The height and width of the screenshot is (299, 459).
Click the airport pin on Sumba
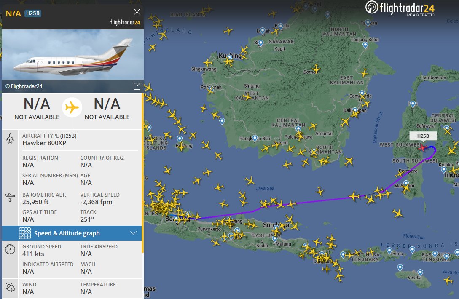click(x=420, y=272)
